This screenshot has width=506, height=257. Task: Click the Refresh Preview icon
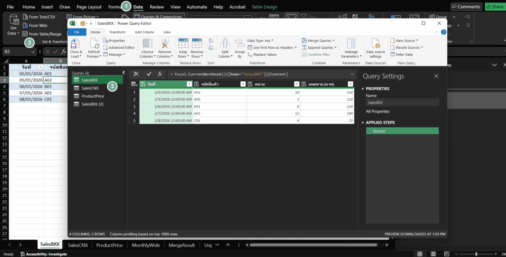[94, 44]
